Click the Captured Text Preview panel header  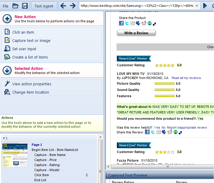160,175
